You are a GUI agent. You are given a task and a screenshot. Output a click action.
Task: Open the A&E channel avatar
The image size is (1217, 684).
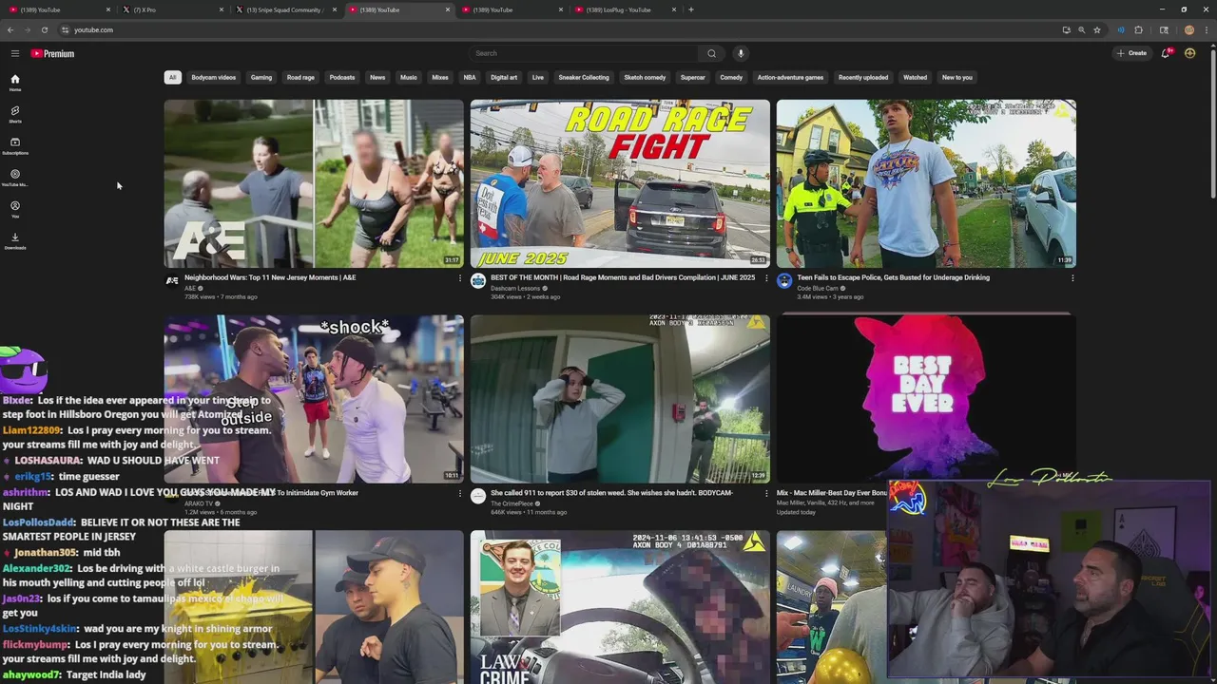172,281
